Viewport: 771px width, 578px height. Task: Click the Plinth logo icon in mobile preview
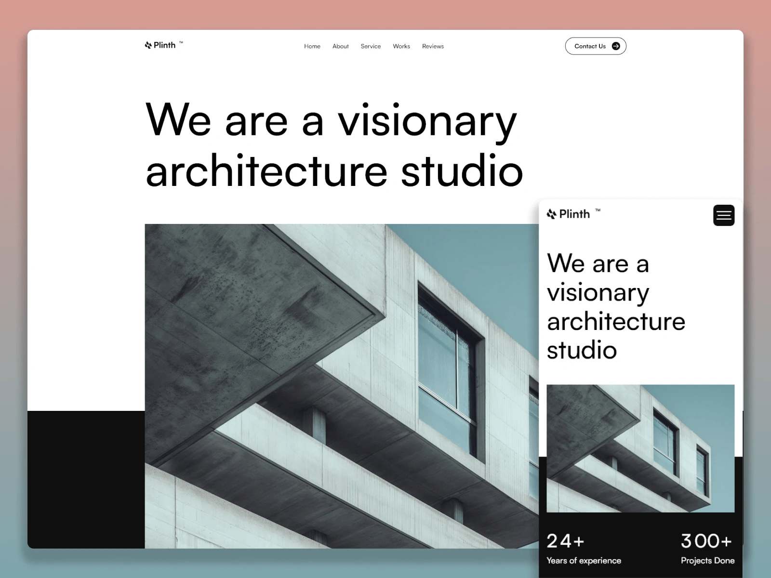tap(551, 214)
